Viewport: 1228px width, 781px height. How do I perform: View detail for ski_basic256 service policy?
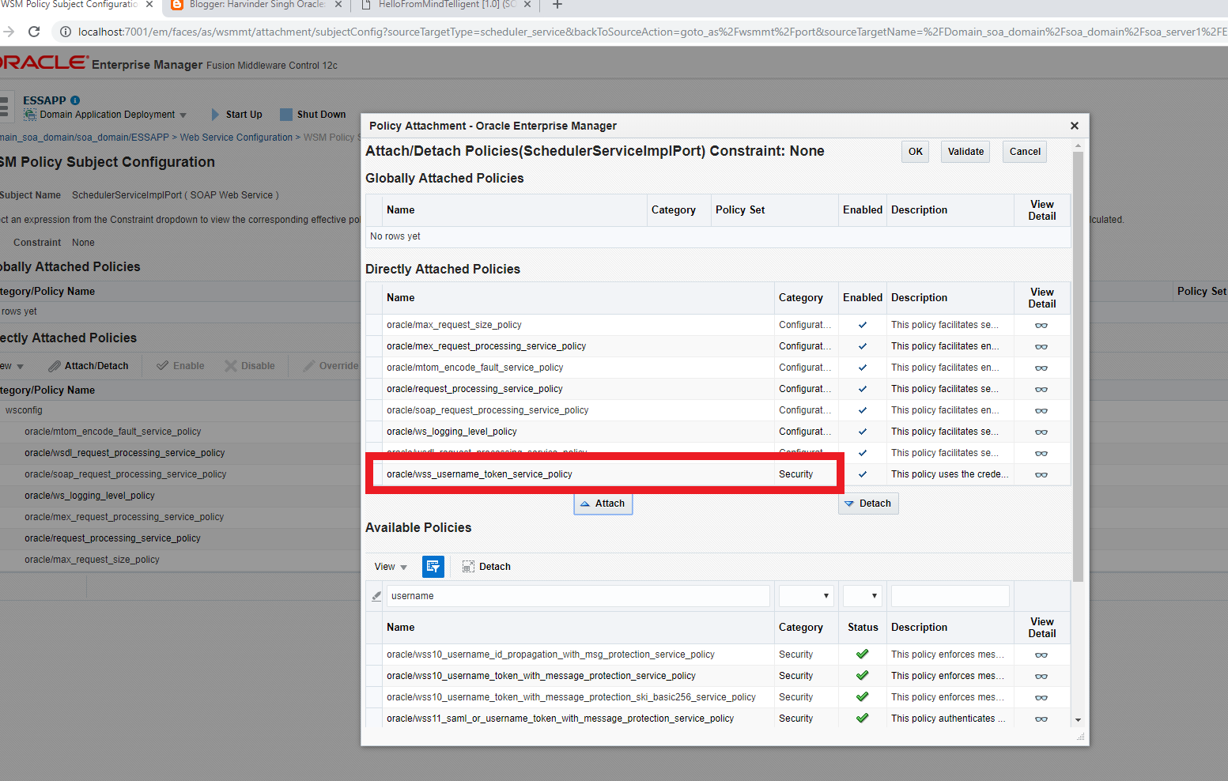click(1041, 697)
